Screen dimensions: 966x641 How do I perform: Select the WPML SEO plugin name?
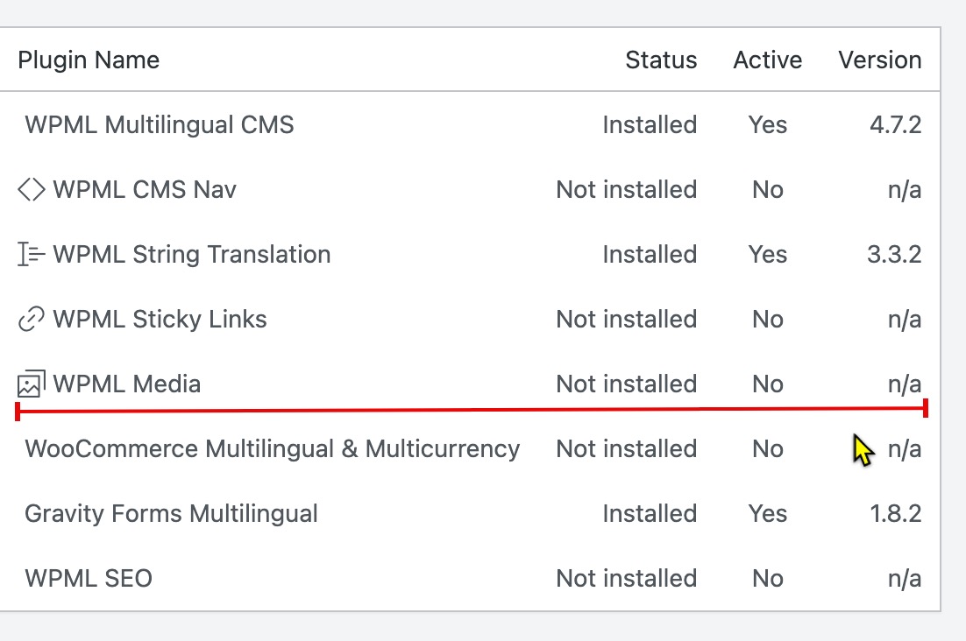tap(89, 578)
